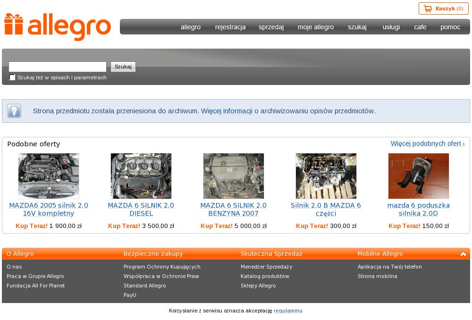The image size is (472, 320).
Task: Open the PayU footer link
Action: click(x=130, y=295)
